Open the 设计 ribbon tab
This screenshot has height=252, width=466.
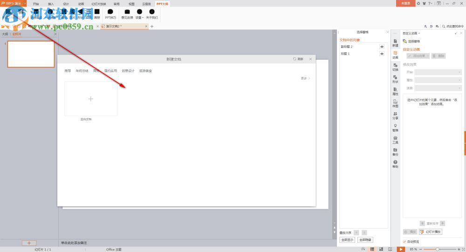coord(66,4)
